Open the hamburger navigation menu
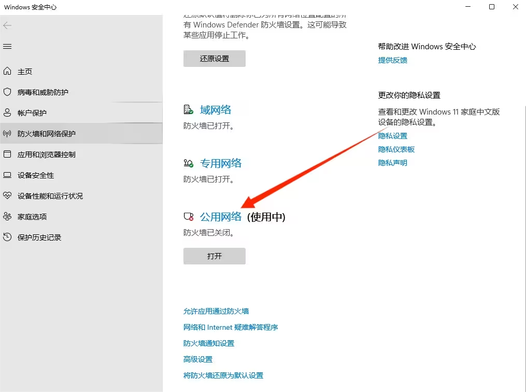Viewport: 526px width, 392px height. point(7,46)
